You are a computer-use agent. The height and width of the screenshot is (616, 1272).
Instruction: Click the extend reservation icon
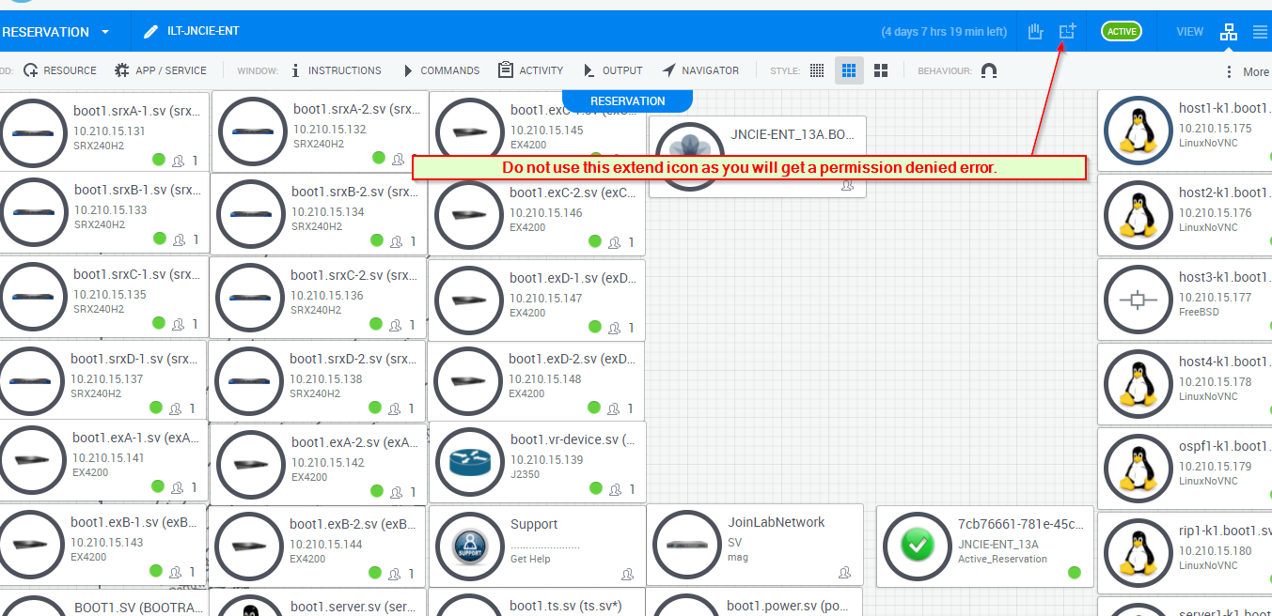pos(1067,32)
